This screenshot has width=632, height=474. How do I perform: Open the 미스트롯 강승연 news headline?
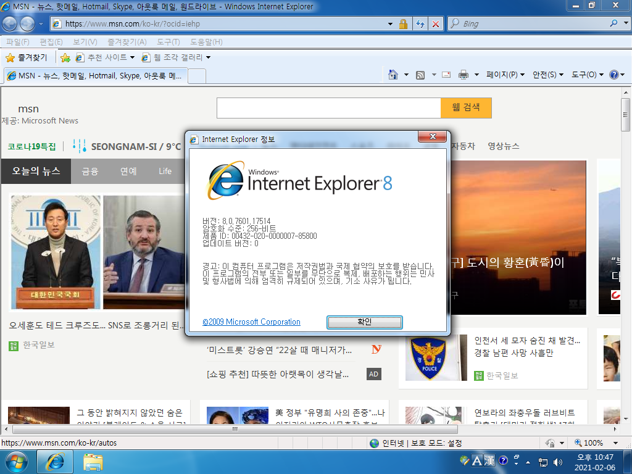(x=279, y=350)
